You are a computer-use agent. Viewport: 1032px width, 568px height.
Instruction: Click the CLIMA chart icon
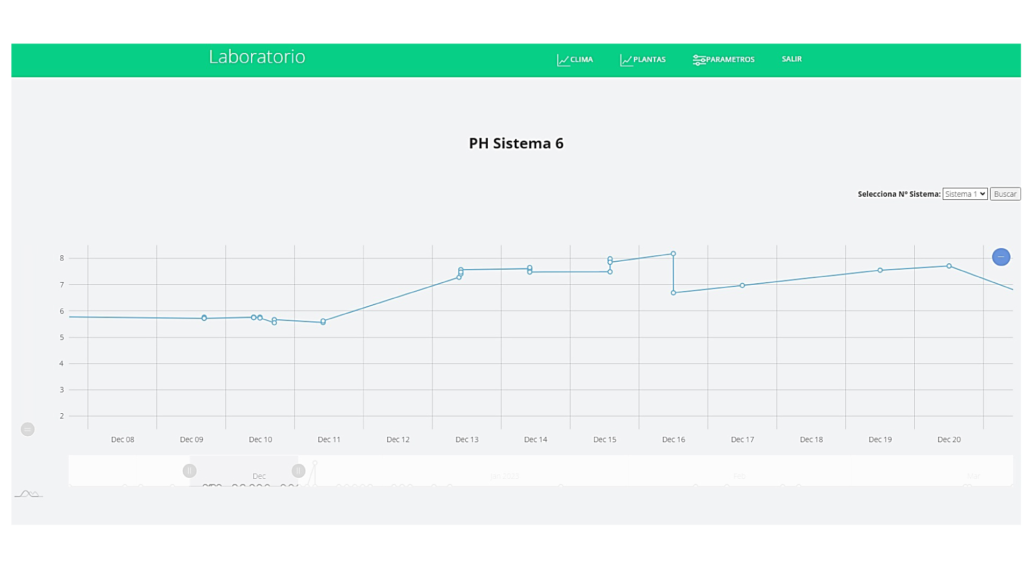[563, 60]
